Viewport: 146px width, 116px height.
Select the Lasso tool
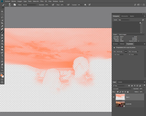pos(2,17)
